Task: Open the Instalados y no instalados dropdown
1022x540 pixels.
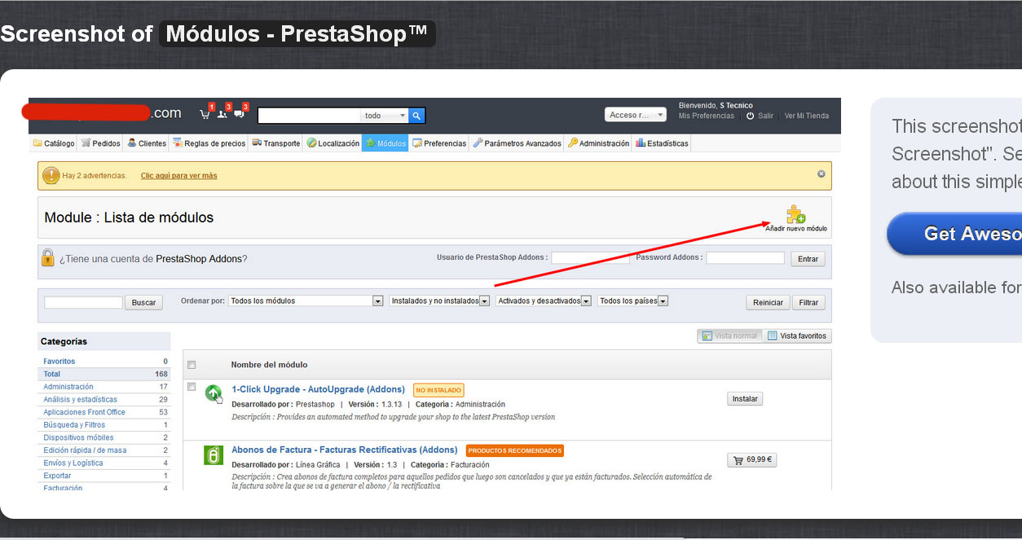Action: point(439,301)
